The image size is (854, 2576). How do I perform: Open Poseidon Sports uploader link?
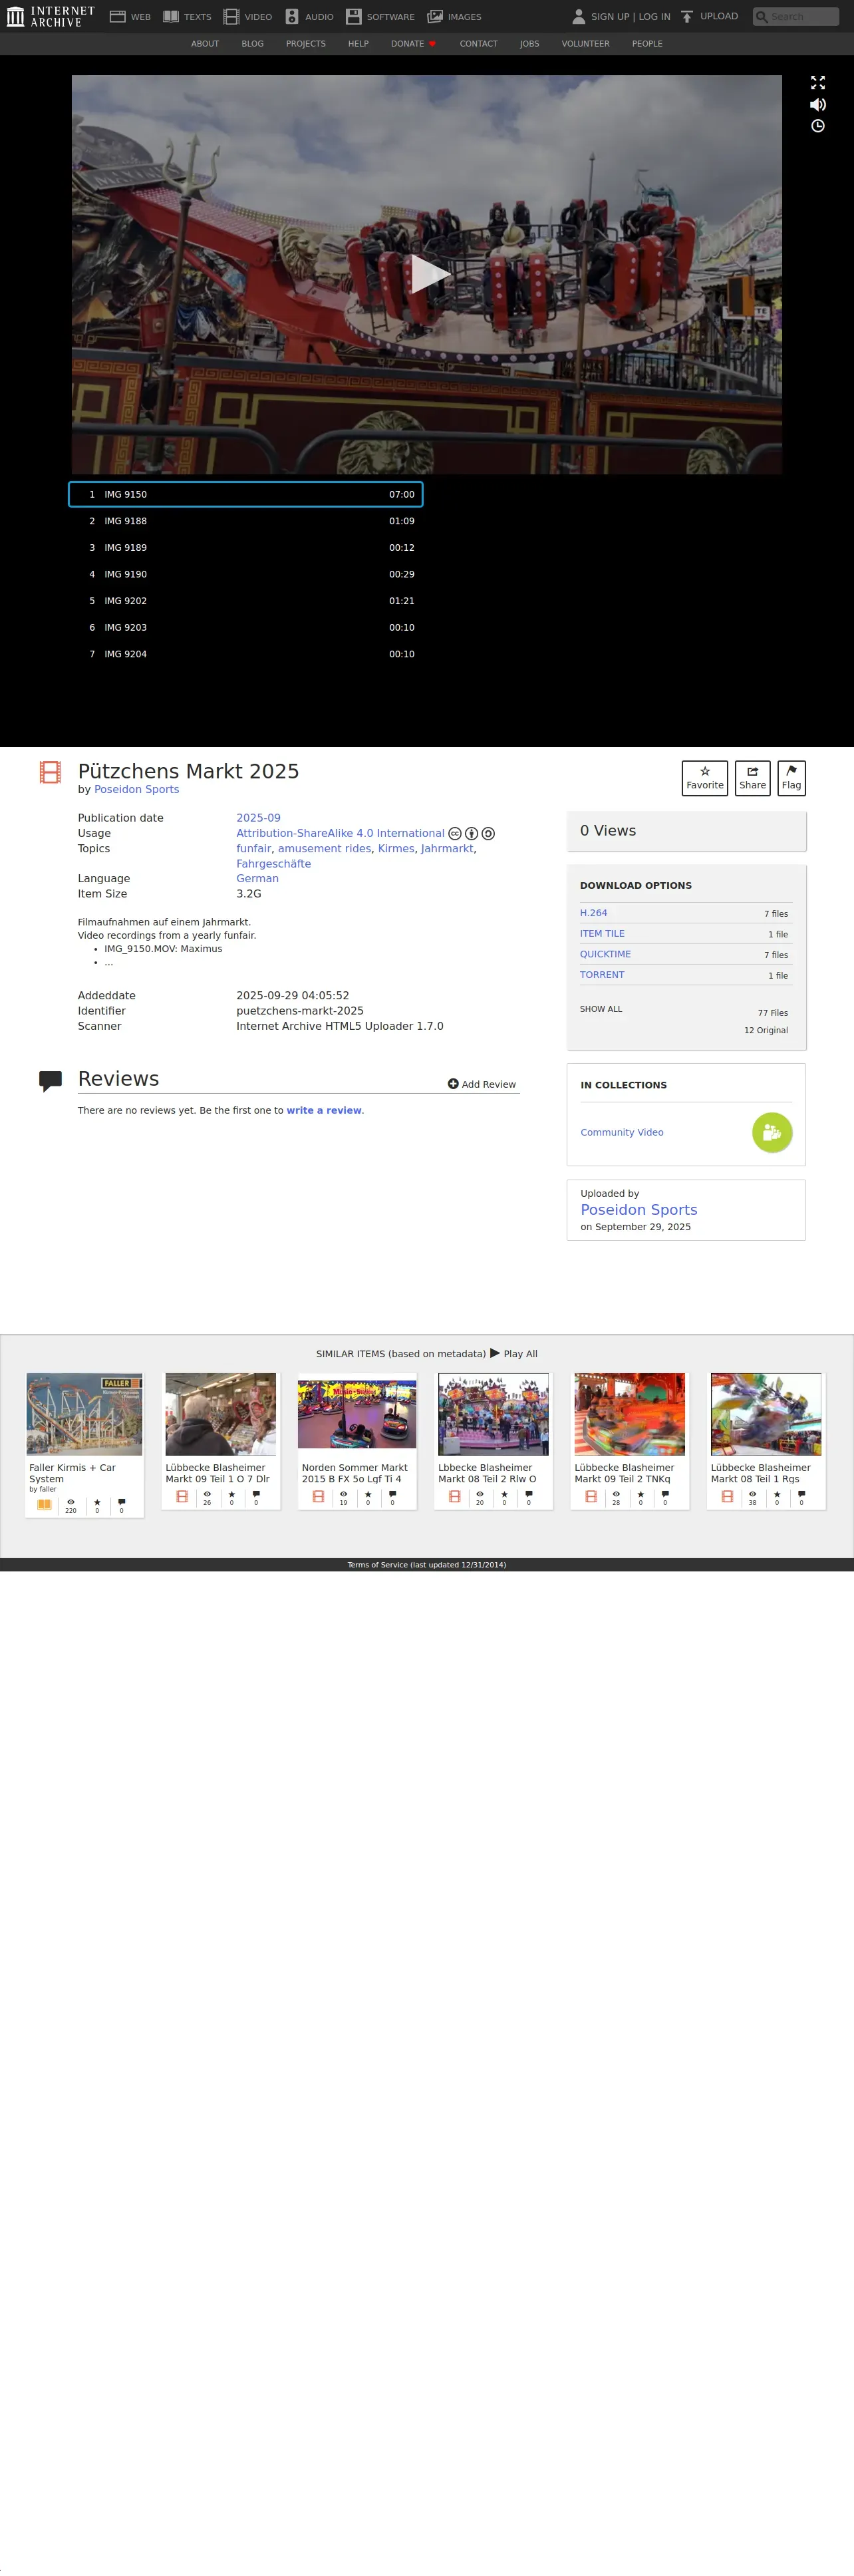coord(639,1210)
